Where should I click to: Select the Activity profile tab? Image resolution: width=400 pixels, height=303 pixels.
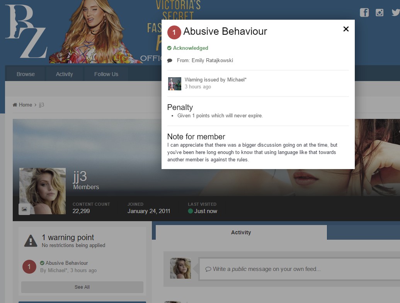pyautogui.click(x=241, y=232)
